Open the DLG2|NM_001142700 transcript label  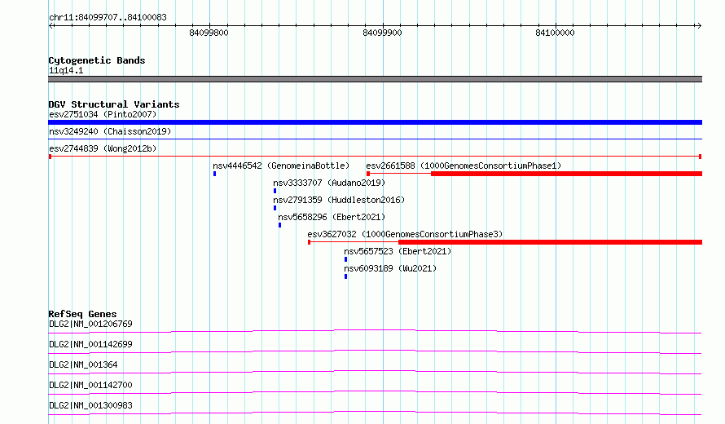click(90, 385)
